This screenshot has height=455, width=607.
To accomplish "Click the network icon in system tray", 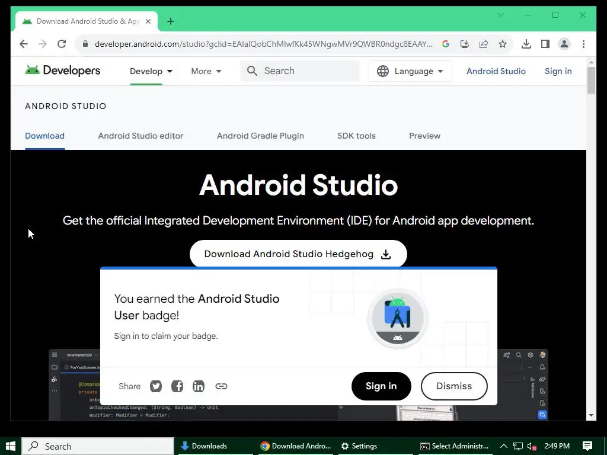I will [517, 446].
